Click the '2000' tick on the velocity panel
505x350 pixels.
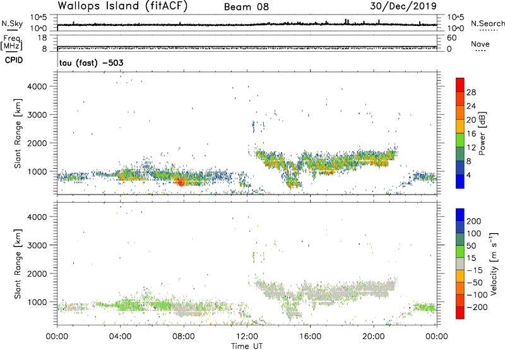click(37, 274)
